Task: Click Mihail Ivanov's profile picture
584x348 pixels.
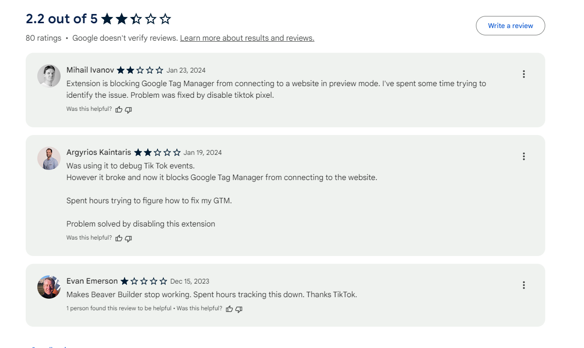Action: point(49,76)
